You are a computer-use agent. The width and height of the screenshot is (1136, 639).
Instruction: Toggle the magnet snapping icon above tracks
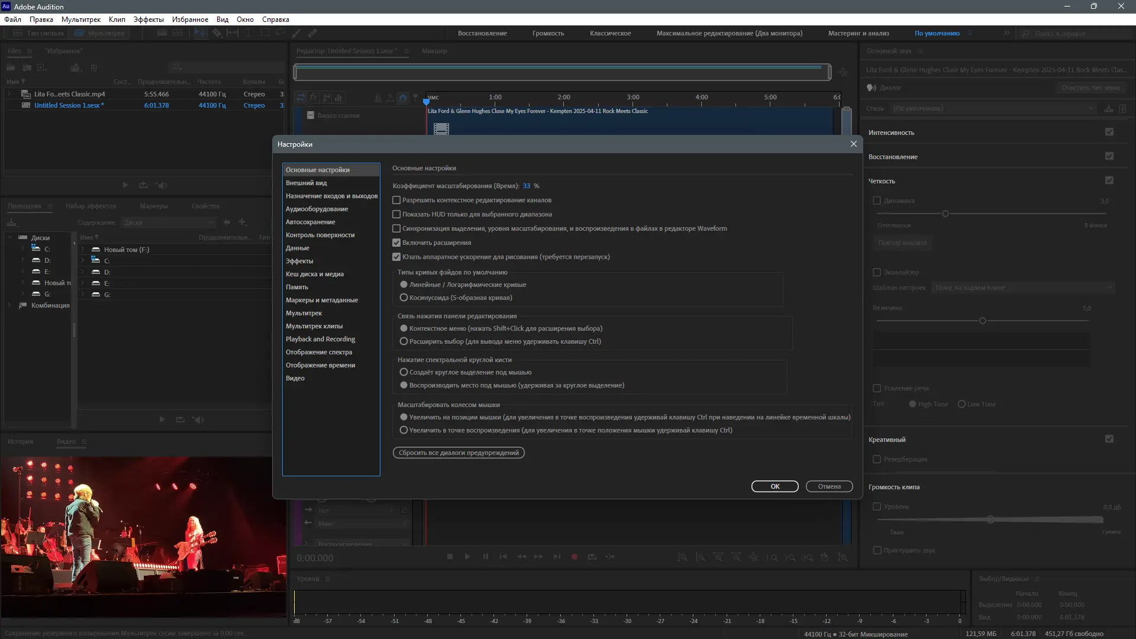tap(403, 98)
